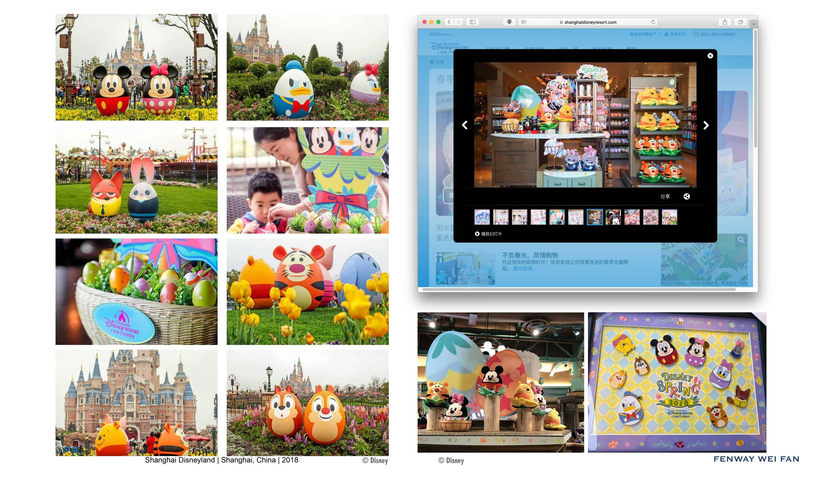Click the share icon beside 分享
Viewport: 822px width, 478px height.
coord(687,196)
